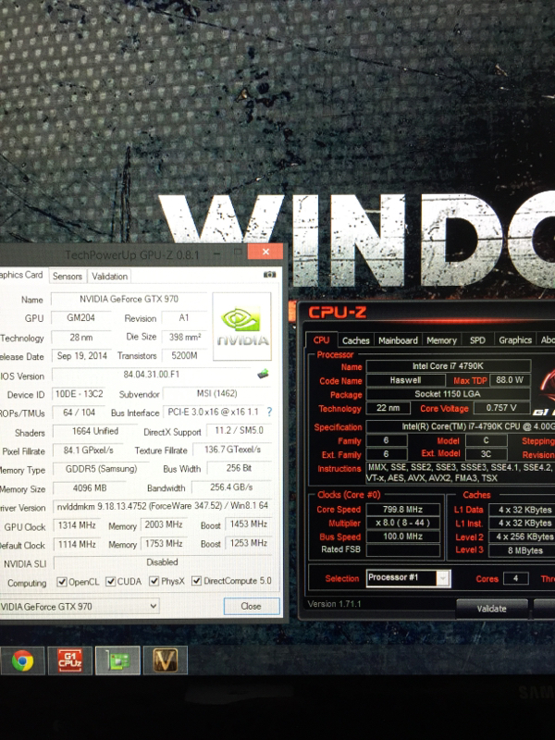The image size is (555, 740).
Task: Click the Close button in GPU-Z
Action: (x=251, y=606)
